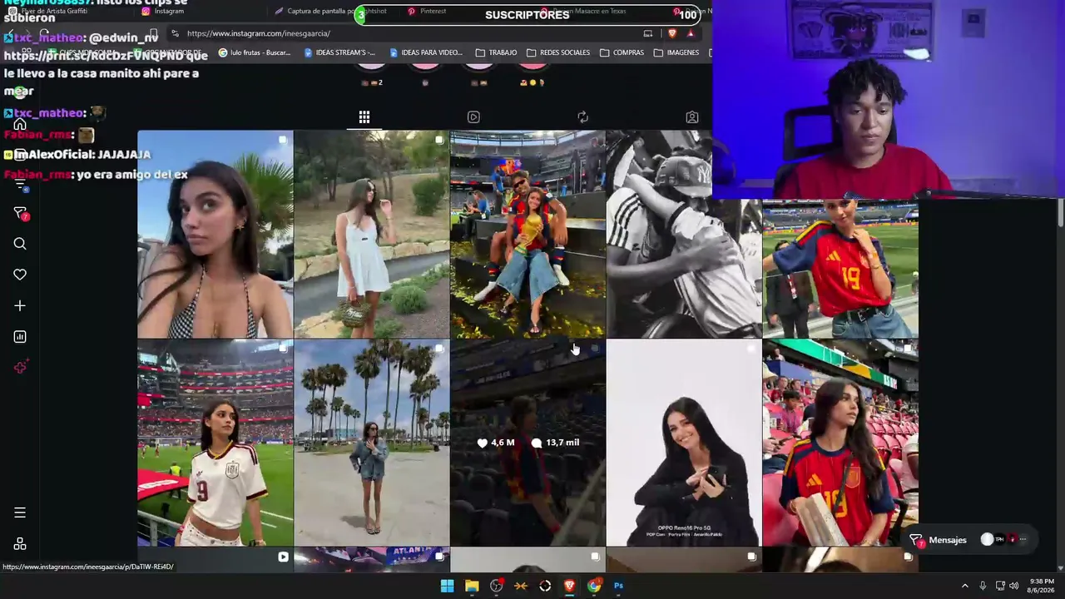Screen dimensions: 1065x599
Task: Open the white number 9 jersey post
Action: point(215,443)
